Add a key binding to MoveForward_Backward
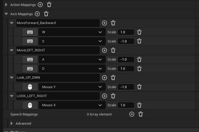 [x=104, y=23]
